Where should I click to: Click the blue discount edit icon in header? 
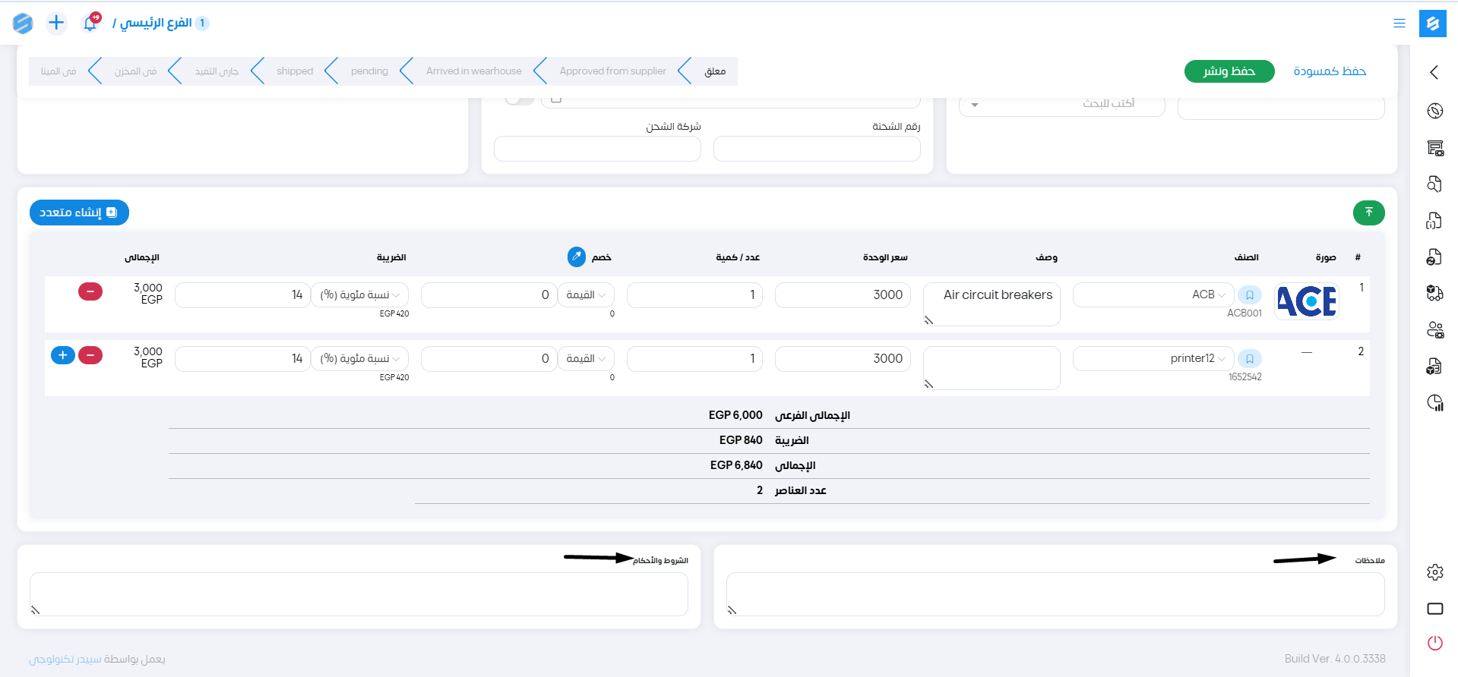577,257
